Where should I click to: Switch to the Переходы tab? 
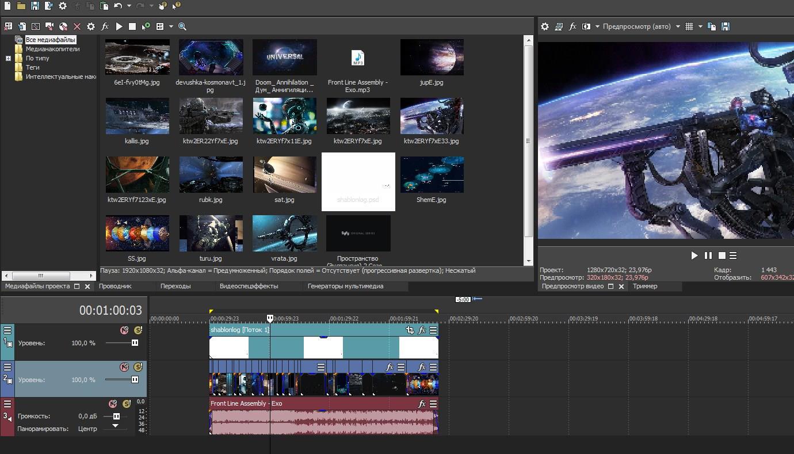175,286
